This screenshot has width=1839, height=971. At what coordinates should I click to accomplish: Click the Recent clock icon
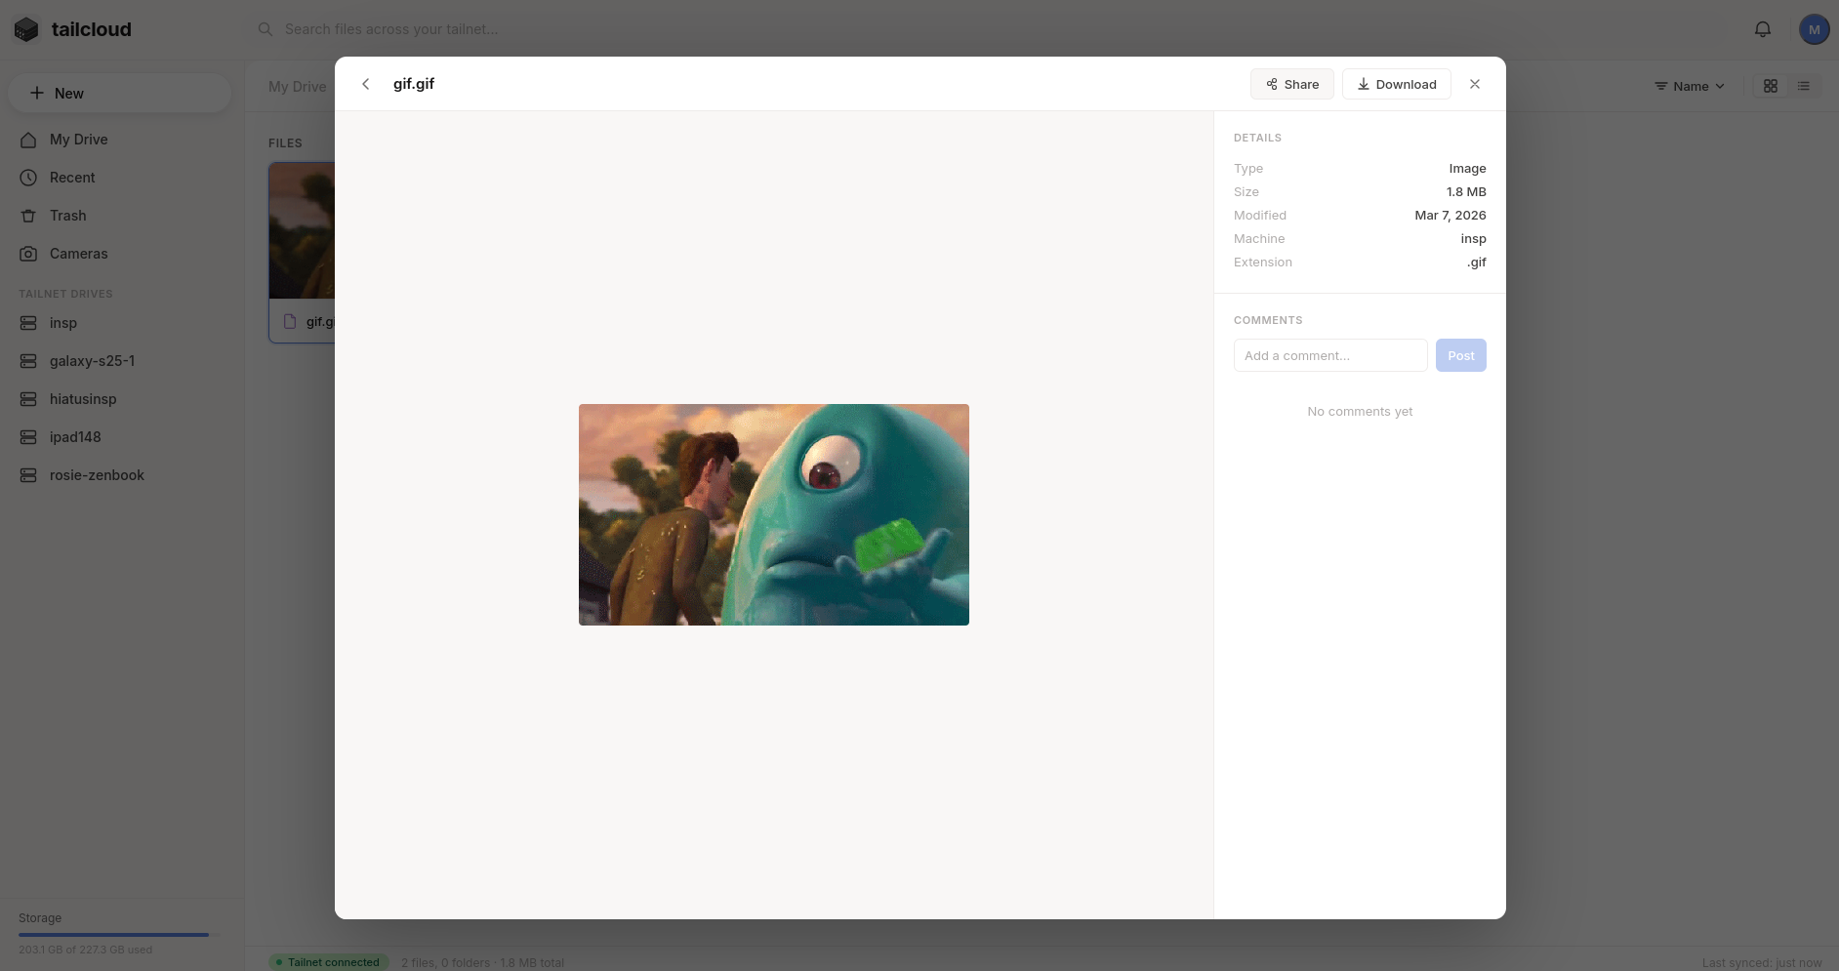[x=29, y=178]
